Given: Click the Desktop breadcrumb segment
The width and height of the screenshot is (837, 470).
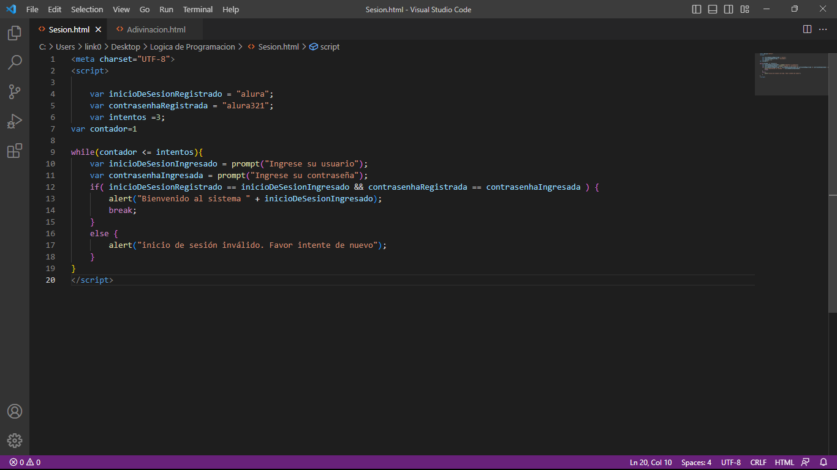Looking at the screenshot, I should [126, 47].
